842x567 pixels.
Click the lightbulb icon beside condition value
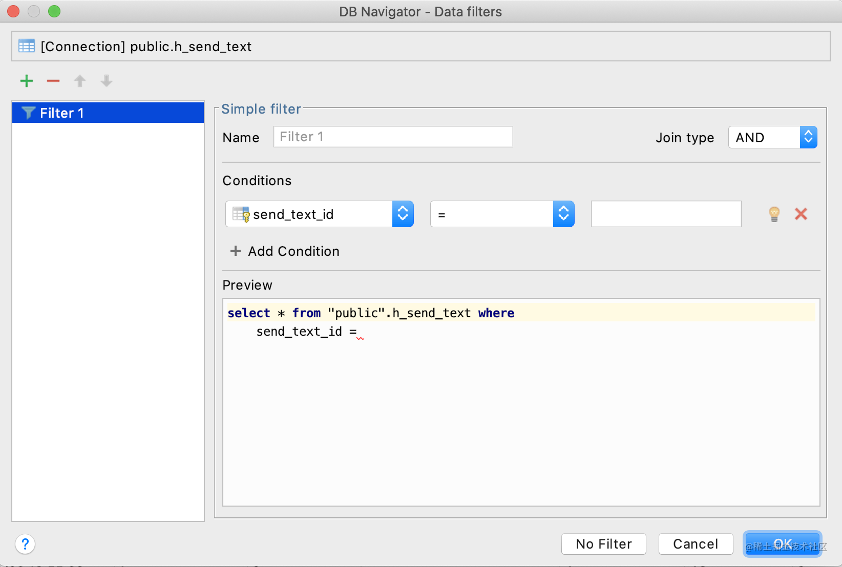[x=774, y=214]
